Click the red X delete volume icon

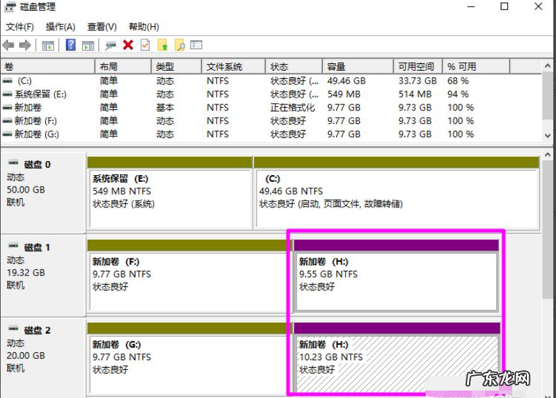click(127, 45)
